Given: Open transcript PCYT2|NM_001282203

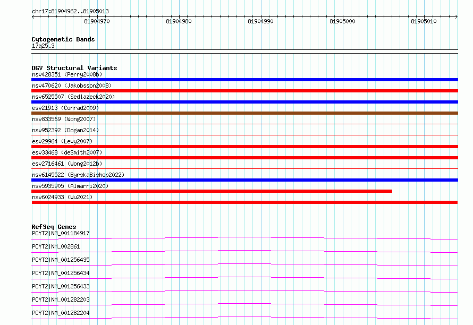Looking at the screenshot, I should click(61, 300).
